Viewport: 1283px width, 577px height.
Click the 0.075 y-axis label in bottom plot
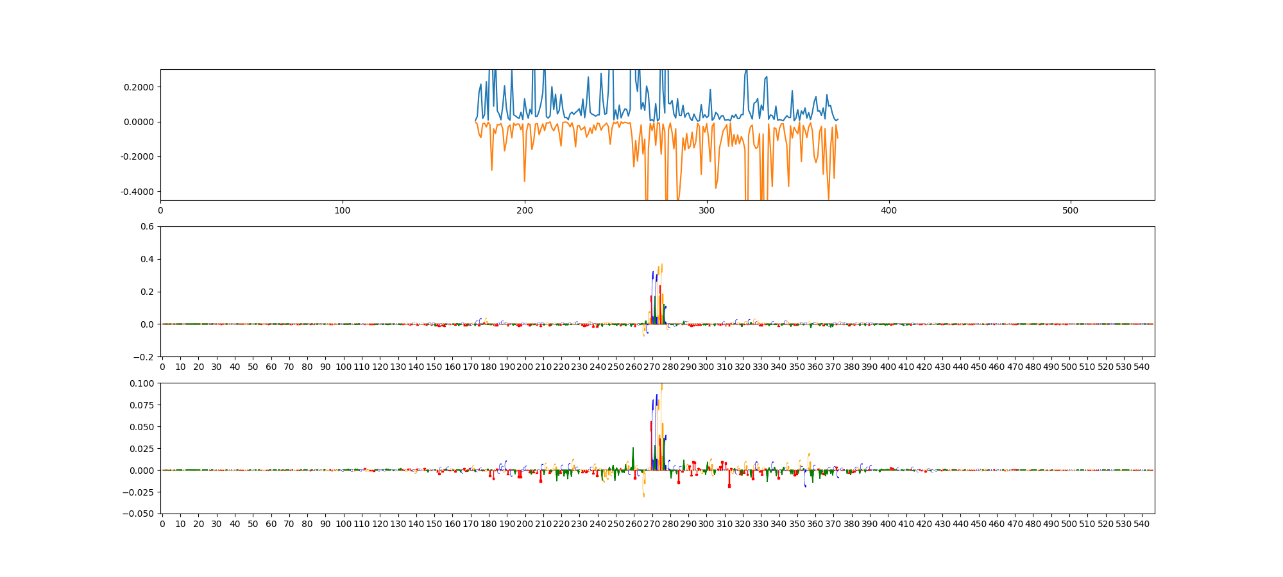click(142, 405)
